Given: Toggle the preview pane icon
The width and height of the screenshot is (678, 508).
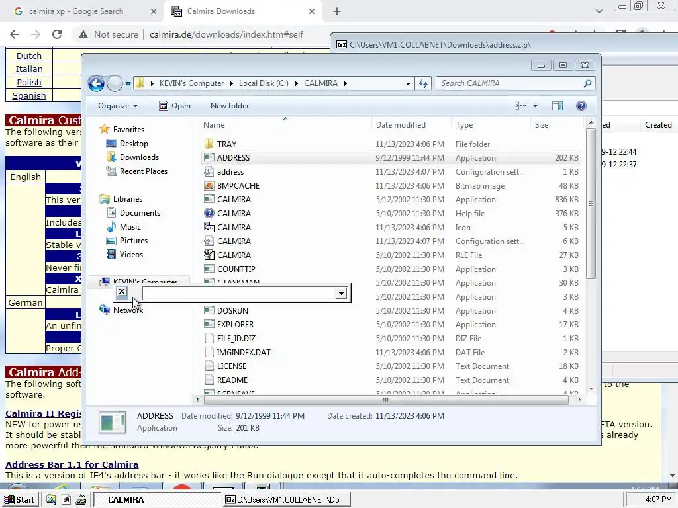Looking at the screenshot, I should (x=557, y=106).
